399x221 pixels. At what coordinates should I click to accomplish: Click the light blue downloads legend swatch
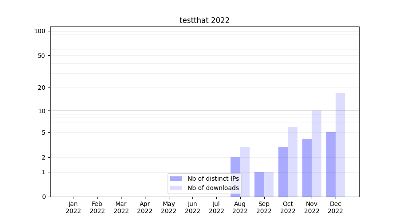point(176,188)
